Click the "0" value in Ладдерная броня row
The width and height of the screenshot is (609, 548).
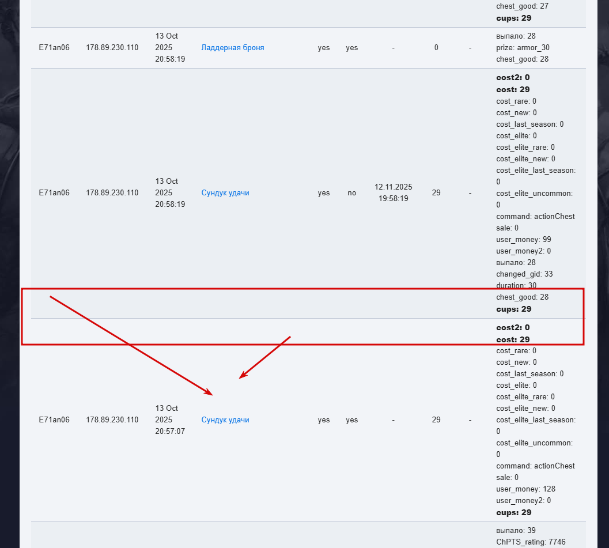point(436,48)
